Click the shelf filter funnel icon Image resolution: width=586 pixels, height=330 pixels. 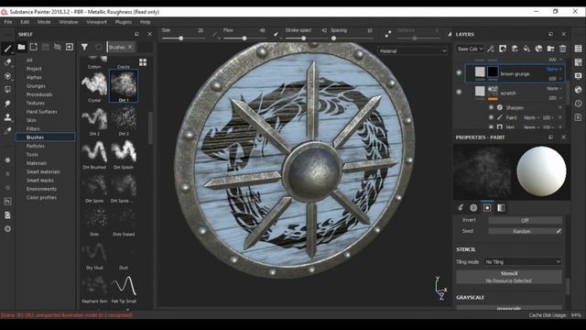tap(84, 47)
